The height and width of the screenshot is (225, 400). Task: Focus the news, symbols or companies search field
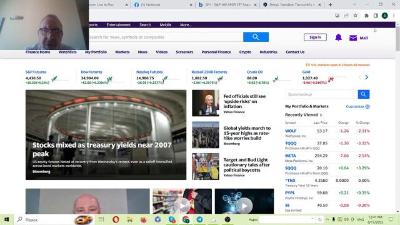click(x=166, y=37)
